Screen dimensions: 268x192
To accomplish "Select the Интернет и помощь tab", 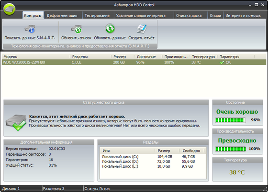I will [x=243, y=15].
